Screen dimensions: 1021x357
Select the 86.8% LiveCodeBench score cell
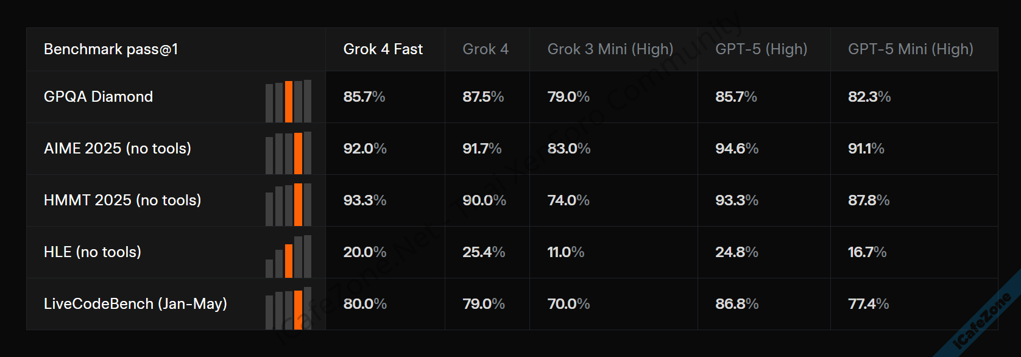pos(737,304)
